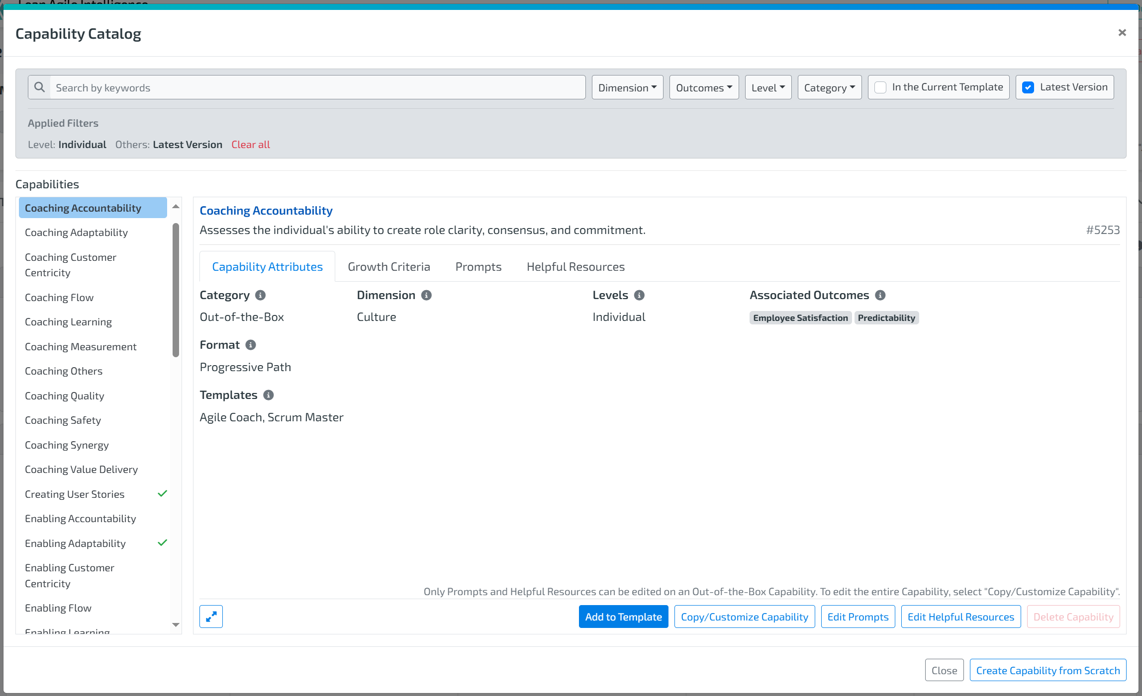Select Coaching Safety in the capabilities list

[63, 420]
